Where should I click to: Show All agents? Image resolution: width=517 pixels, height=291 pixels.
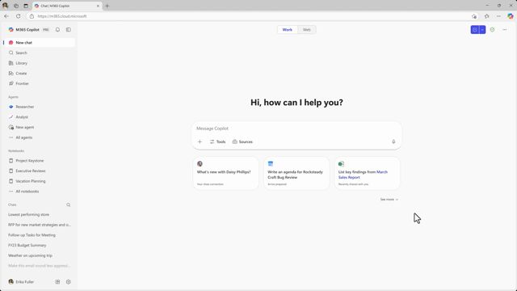click(40, 137)
